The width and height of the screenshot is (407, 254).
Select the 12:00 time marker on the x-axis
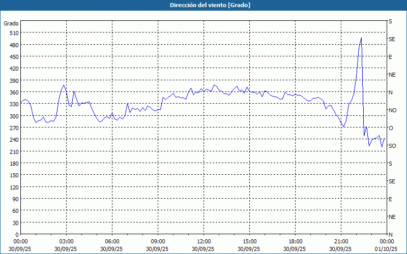click(x=203, y=241)
